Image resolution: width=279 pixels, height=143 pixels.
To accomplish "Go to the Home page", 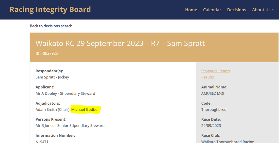I will [191, 10].
